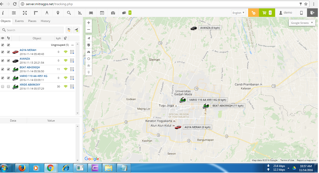This screenshot has width=319, height=173.
Task: Zoom out the map with minus button
Action: tap(89, 29)
